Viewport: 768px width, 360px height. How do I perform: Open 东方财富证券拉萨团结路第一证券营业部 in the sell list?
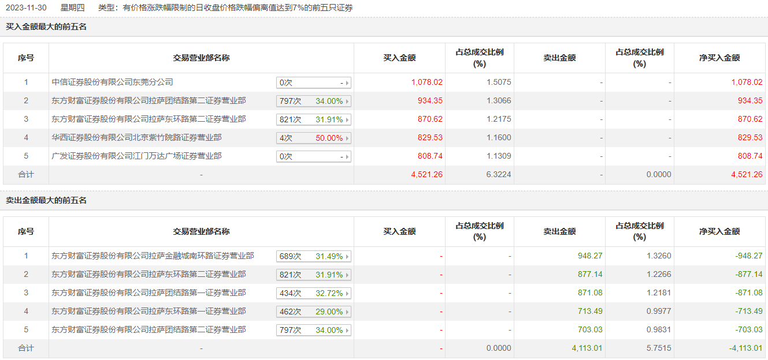(149, 293)
